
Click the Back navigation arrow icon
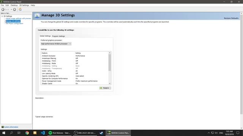point(3,9)
